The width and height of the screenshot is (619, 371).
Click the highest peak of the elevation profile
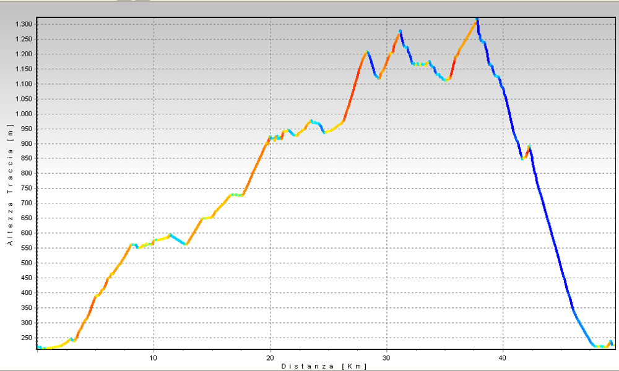pos(477,20)
